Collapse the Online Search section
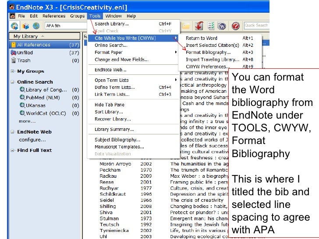This screenshot has height=239, width=319. (x=12, y=82)
